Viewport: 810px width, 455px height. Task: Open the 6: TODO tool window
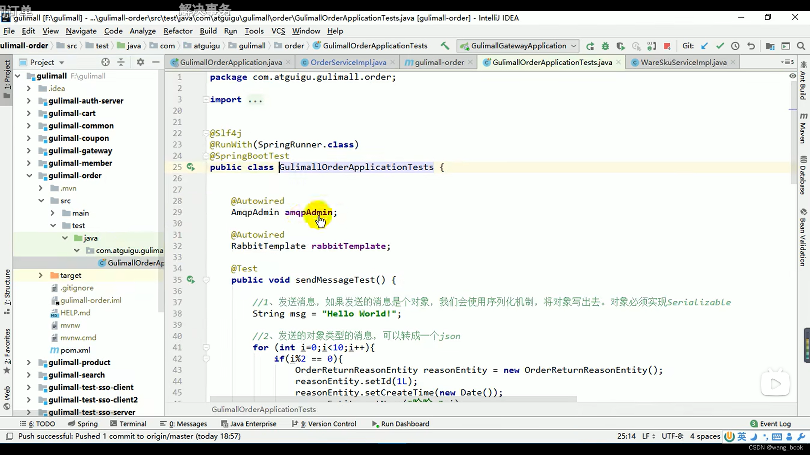click(37, 424)
